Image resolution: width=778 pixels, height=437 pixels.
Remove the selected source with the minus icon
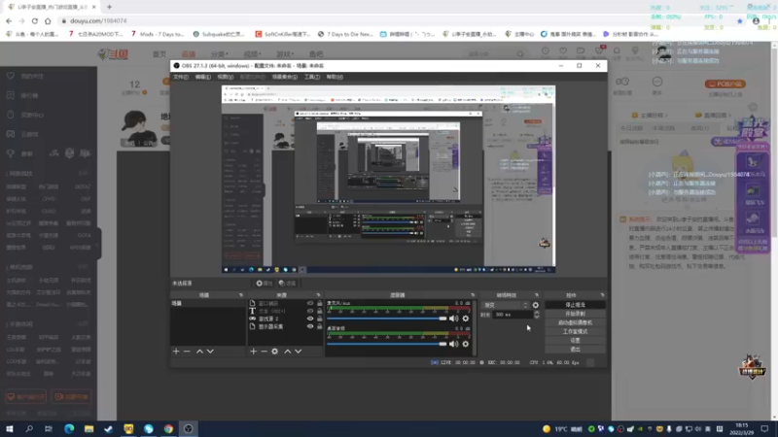click(264, 352)
